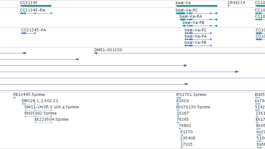Select the EK229504.5prime EST feature
The width and height of the screenshot is (265, 149).
(x=43, y=123)
